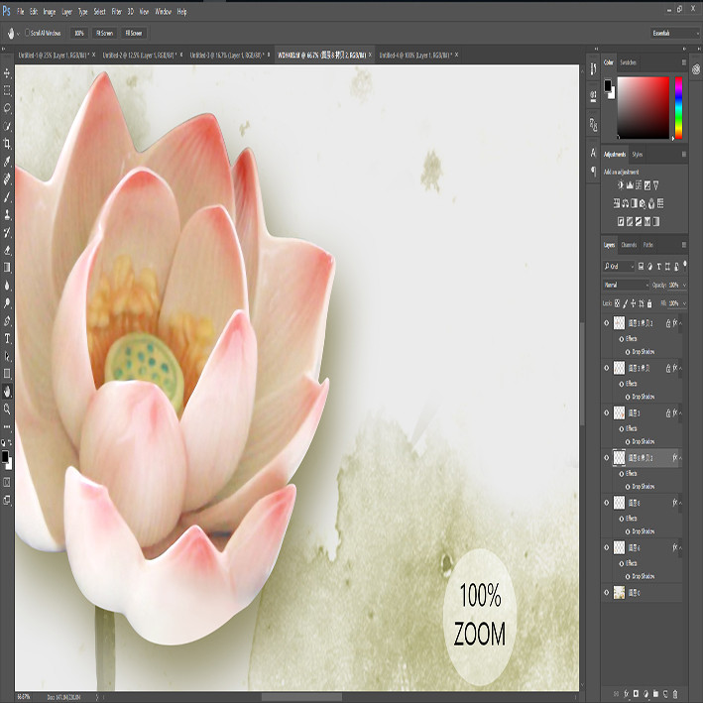Image resolution: width=703 pixels, height=703 pixels.
Task: Open the Window menu
Action: (x=164, y=12)
